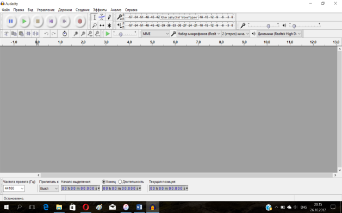The height and width of the screenshot is (213, 342).
Task: Click the red Record button
Action: [80, 21]
